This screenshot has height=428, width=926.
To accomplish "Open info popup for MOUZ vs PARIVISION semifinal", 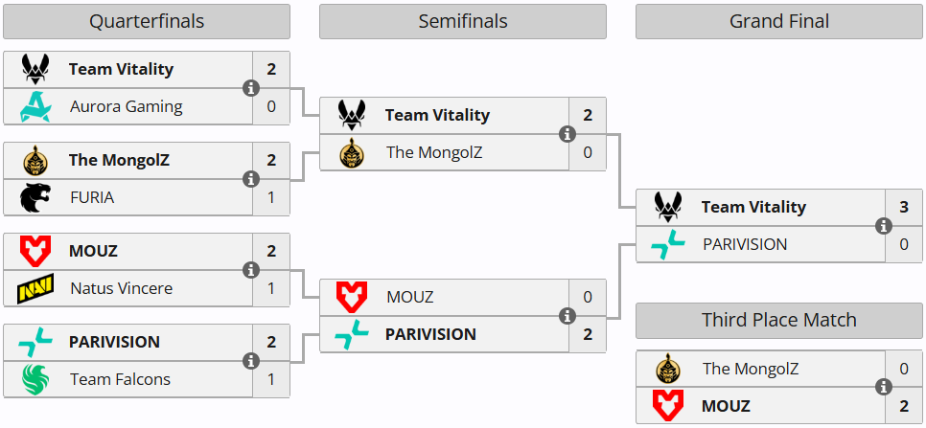I will click(x=567, y=316).
